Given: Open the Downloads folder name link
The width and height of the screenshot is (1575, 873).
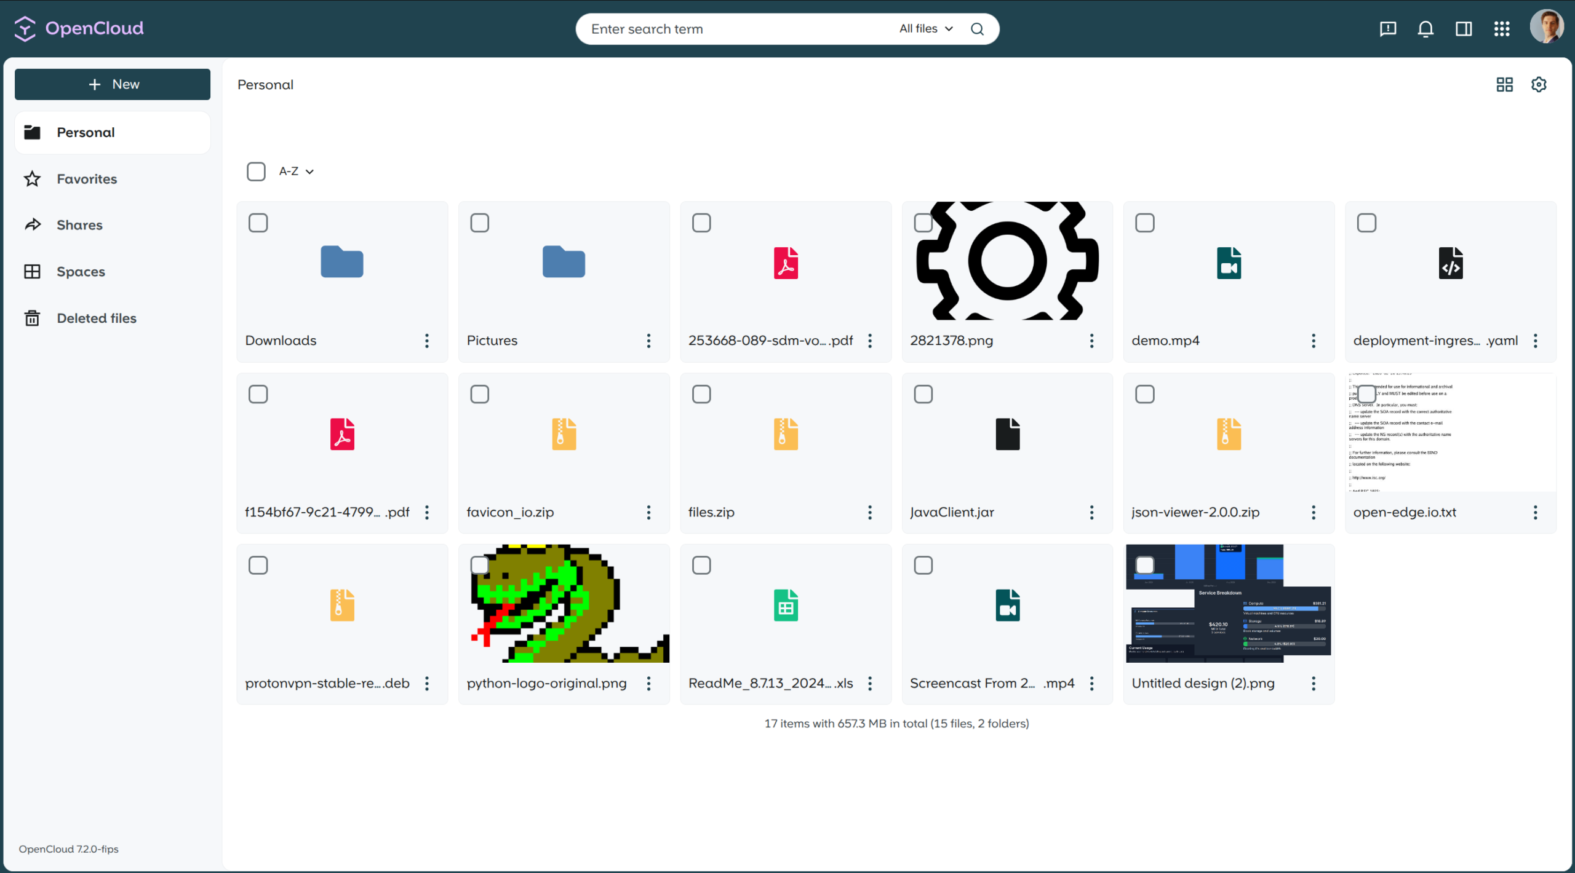Looking at the screenshot, I should coord(281,341).
